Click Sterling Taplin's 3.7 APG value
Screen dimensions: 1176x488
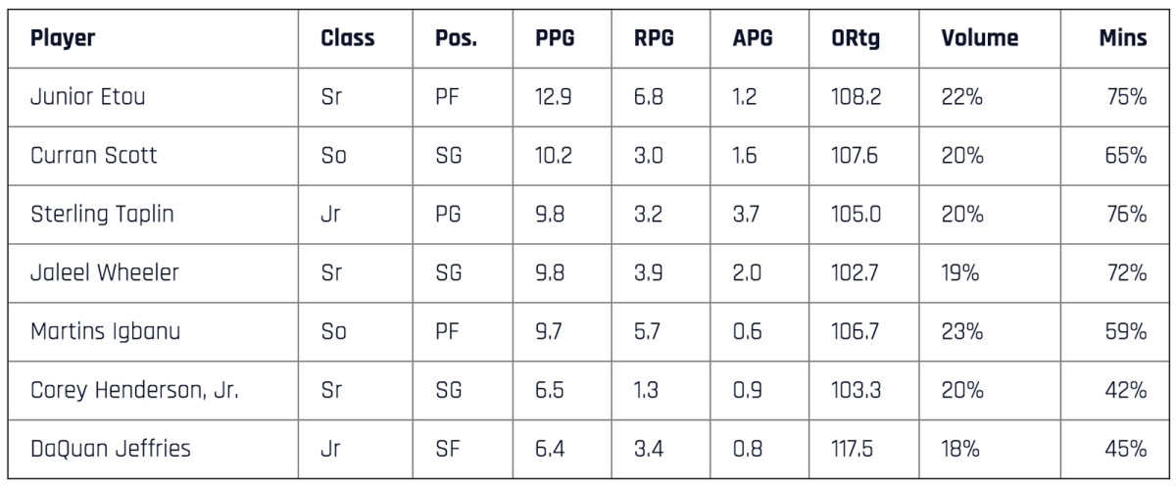745,215
